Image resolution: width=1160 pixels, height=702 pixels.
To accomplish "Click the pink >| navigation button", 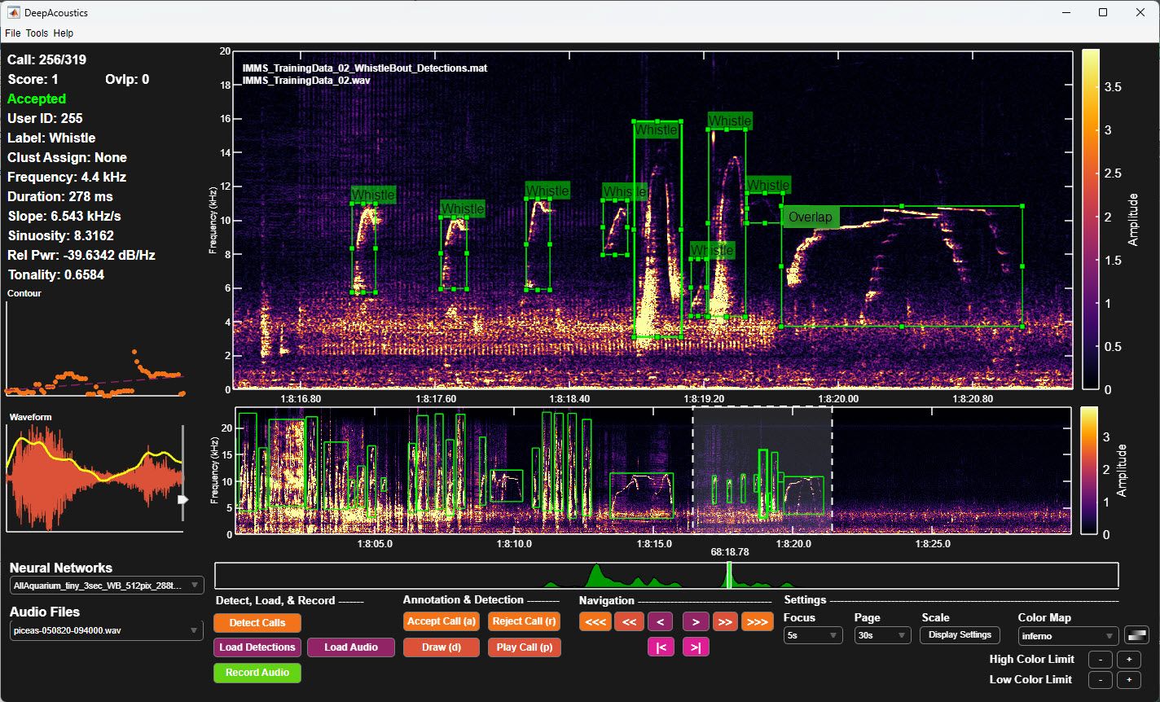I will [x=696, y=647].
